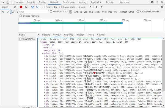Collapse the data object node
The height and width of the screenshot is (108, 165).
[x=40, y=42]
